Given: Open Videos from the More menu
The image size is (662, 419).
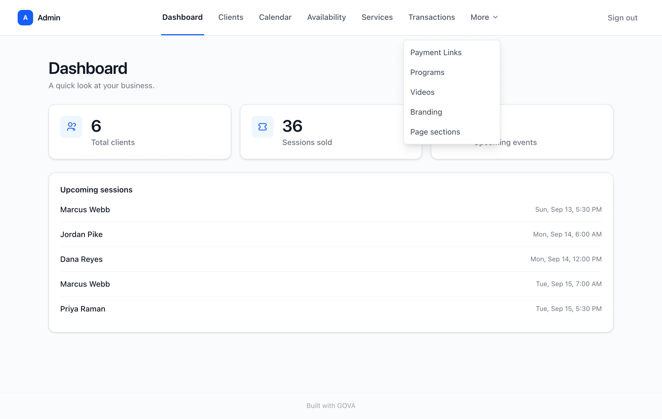Looking at the screenshot, I should coord(452,92).
